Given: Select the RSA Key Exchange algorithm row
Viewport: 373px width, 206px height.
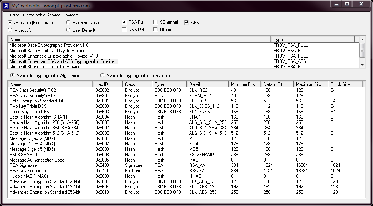Looking at the screenshot, I should coord(28,171).
